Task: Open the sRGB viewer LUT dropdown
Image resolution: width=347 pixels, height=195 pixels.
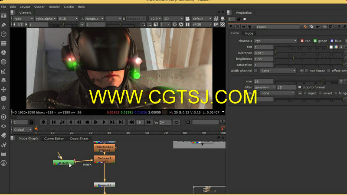Action: pyautogui.click(x=202, y=24)
